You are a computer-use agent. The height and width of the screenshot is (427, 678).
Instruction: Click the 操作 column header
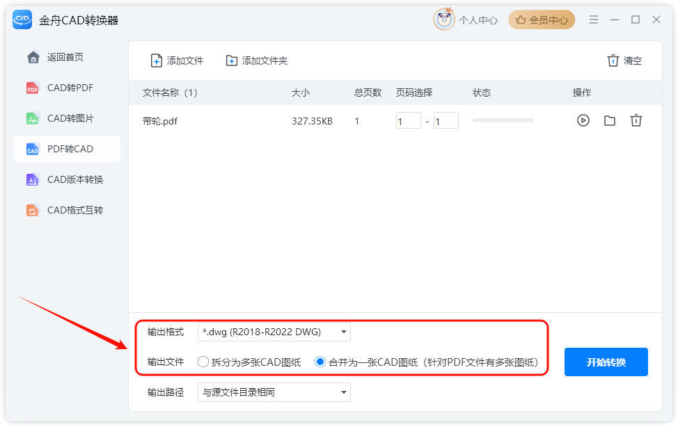click(582, 93)
